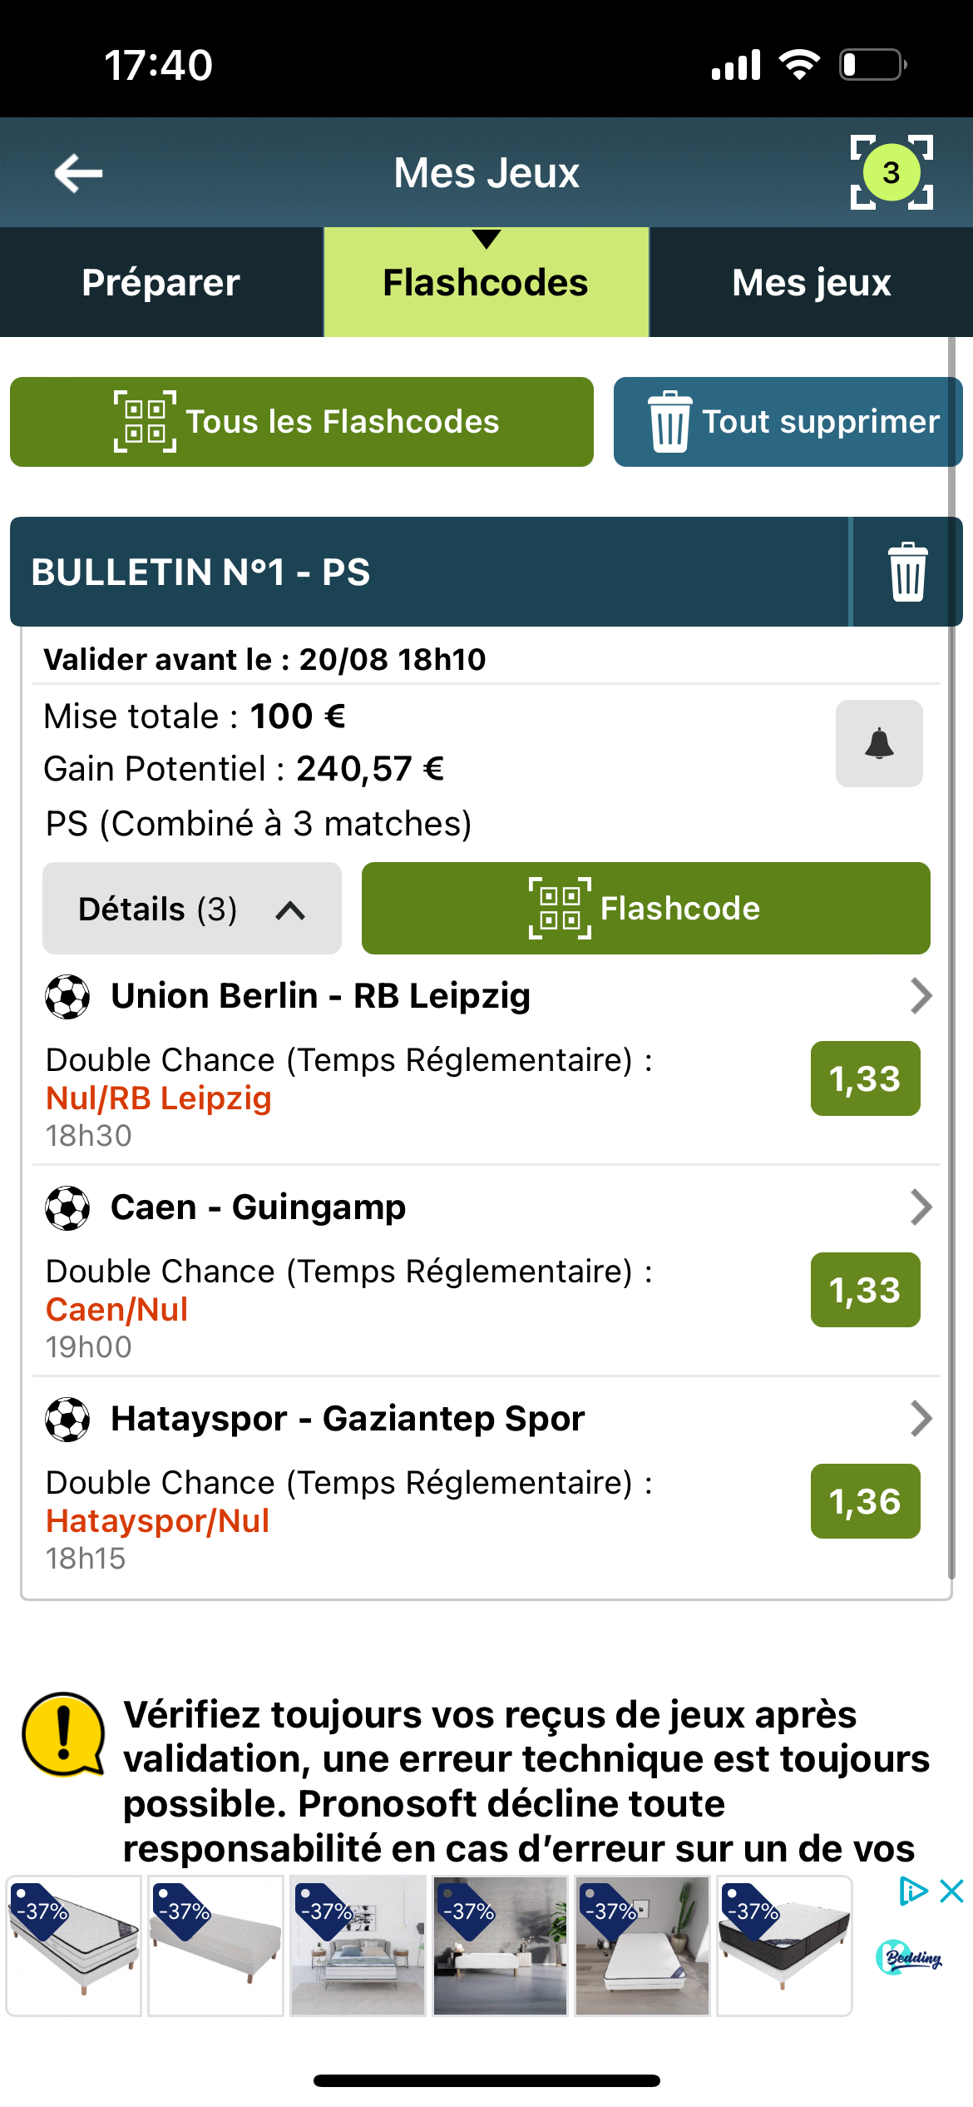Expand Caen - Guingamp match chevron
973x2107 pixels.
pos(921,1207)
